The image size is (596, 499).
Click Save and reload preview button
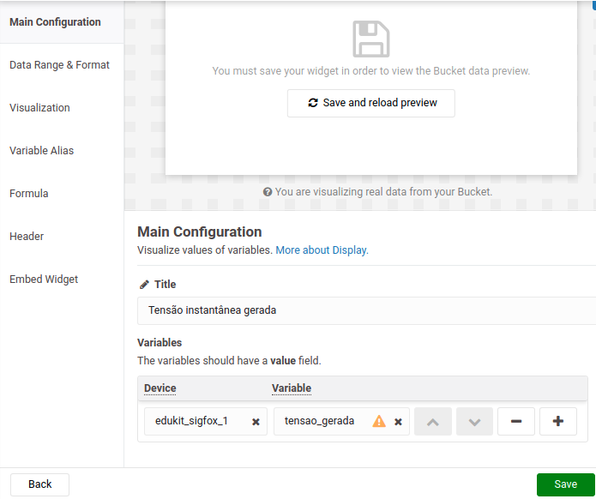371,103
